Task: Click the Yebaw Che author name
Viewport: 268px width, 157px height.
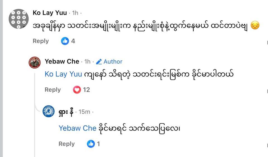Action: point(62,62)
